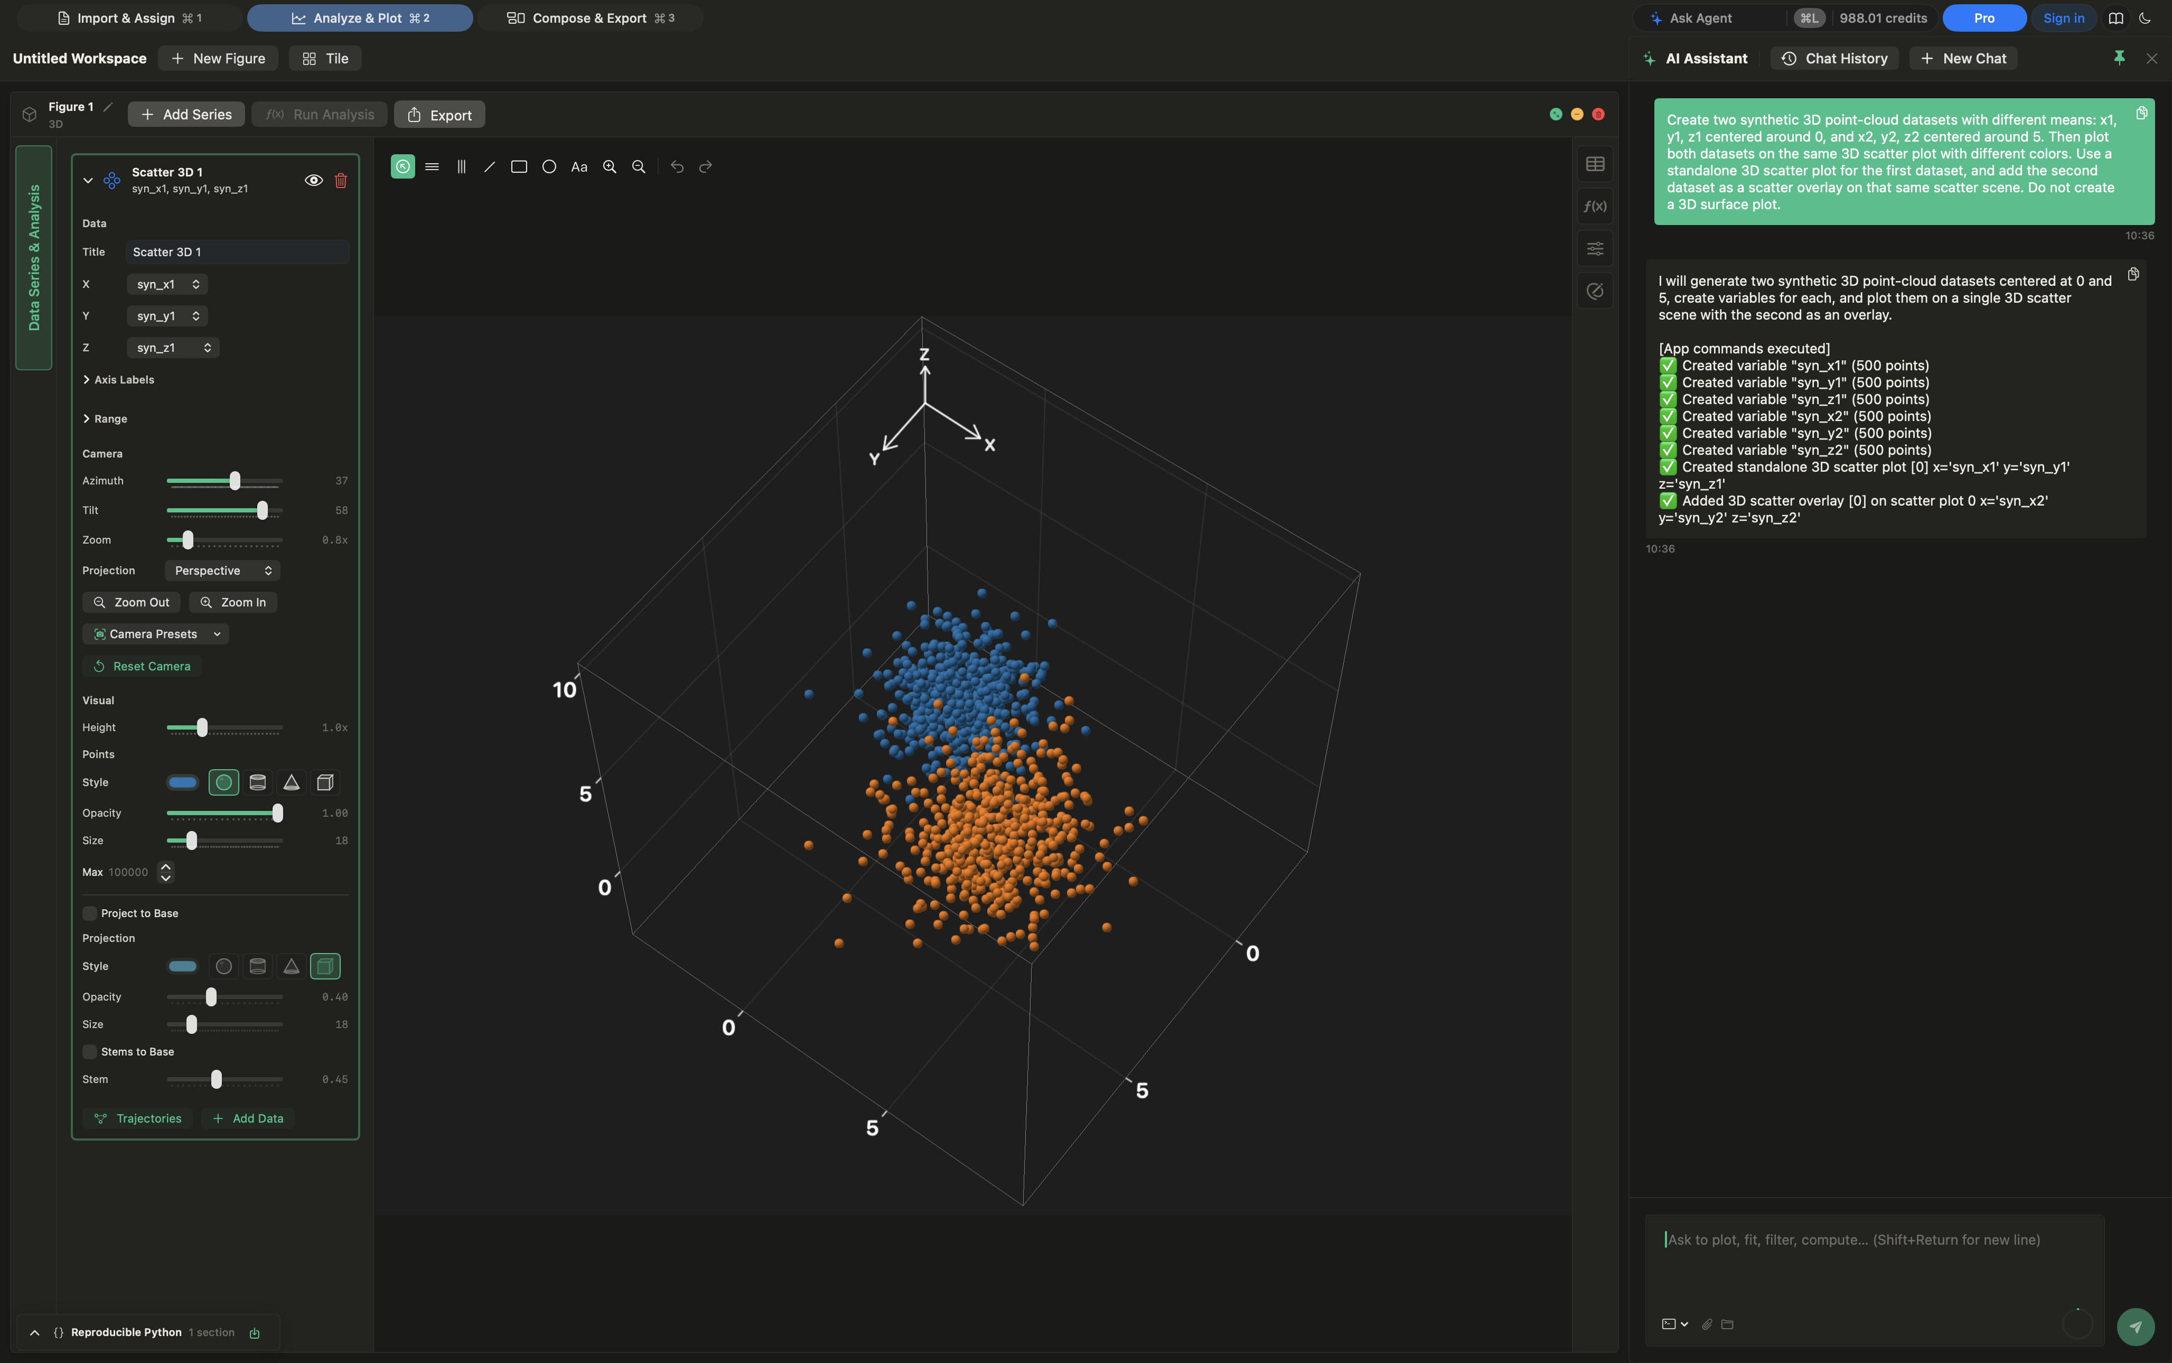
Task: Select the rectangle annotation tool
Action: pos(519,167)
